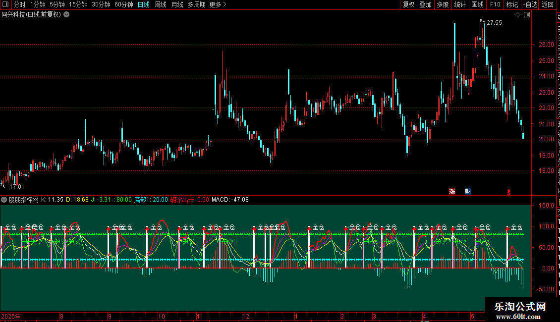
Task: Click month 10 on time axis
Action: [162, 316]
